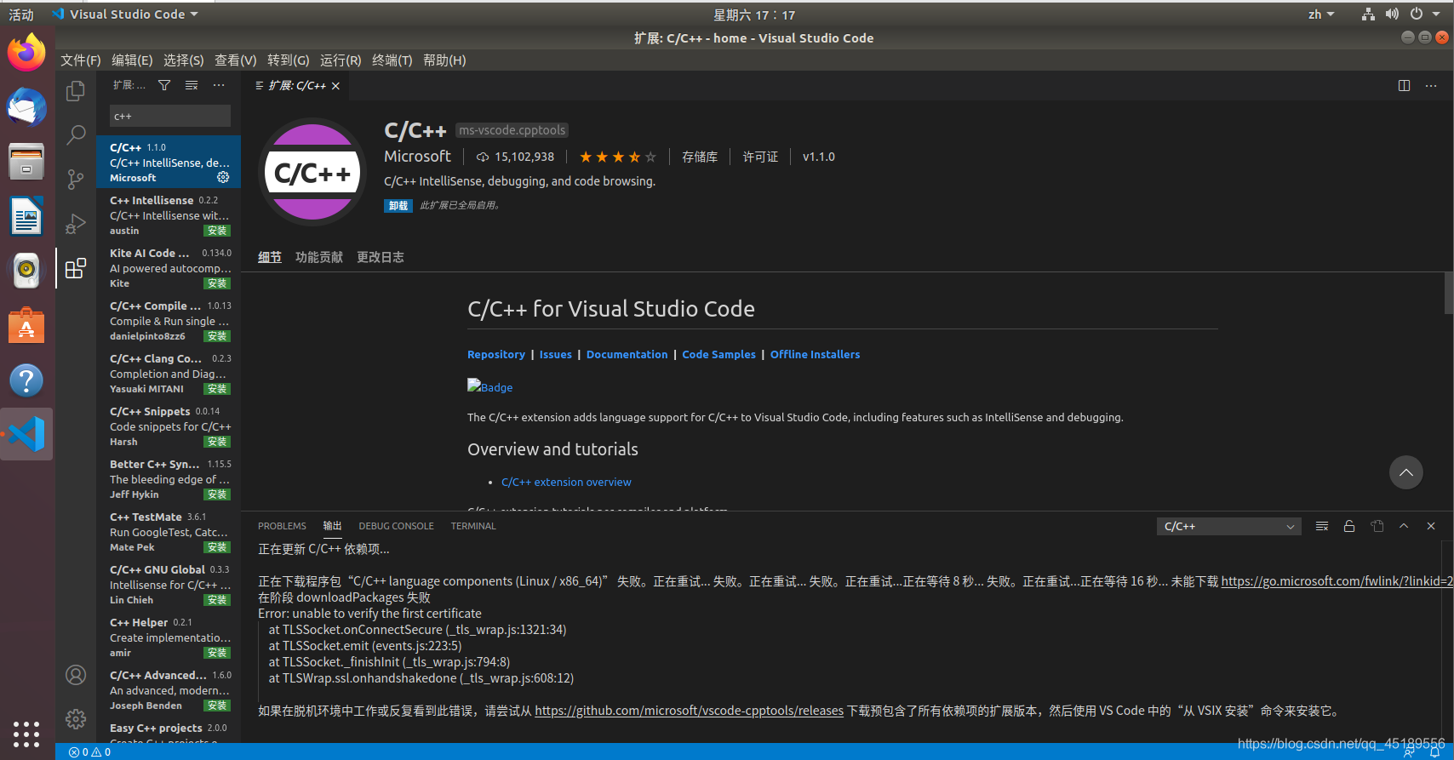Open the Manage gear in activity bar
The width and height of the screenshot is (1454, 760).
[x=76, y=719]
